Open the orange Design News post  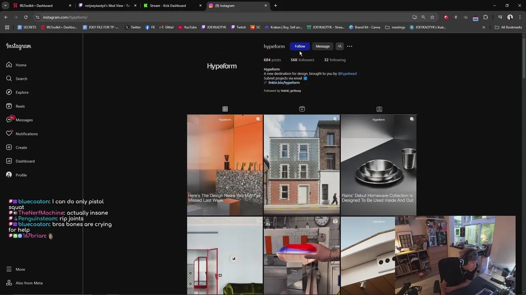coord(225,165)
